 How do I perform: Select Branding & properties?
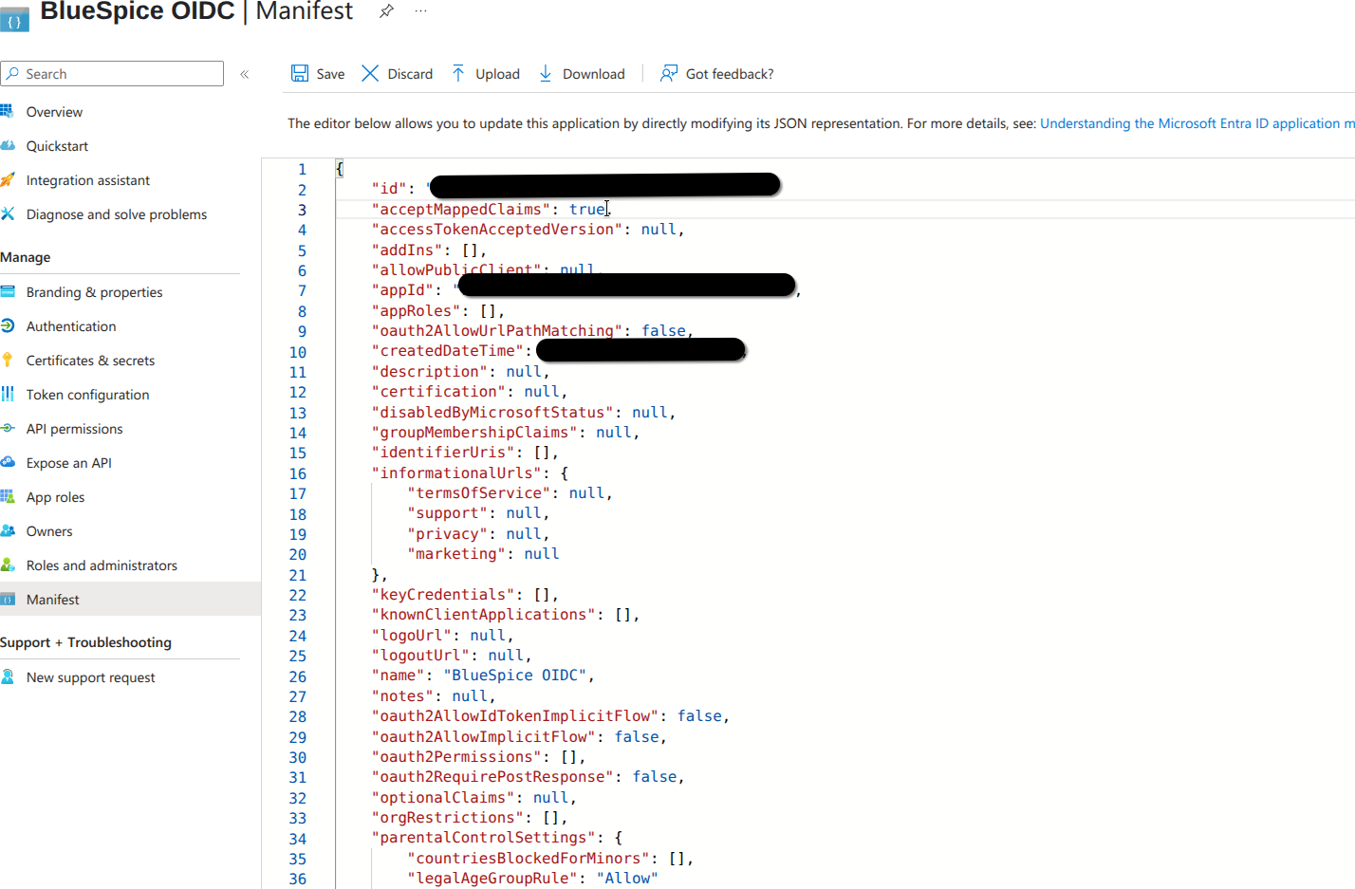tap(94, 292)
